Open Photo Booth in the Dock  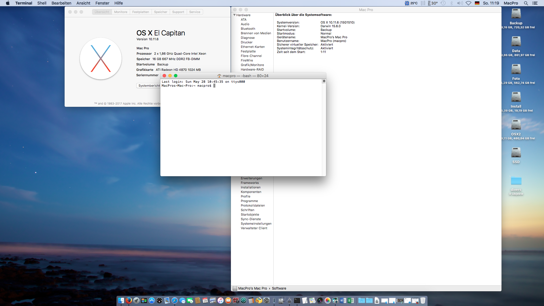pos(236,300)
